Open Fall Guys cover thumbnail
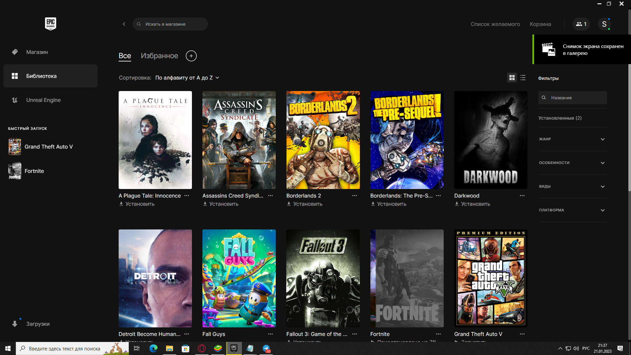 tap(239, 278)
